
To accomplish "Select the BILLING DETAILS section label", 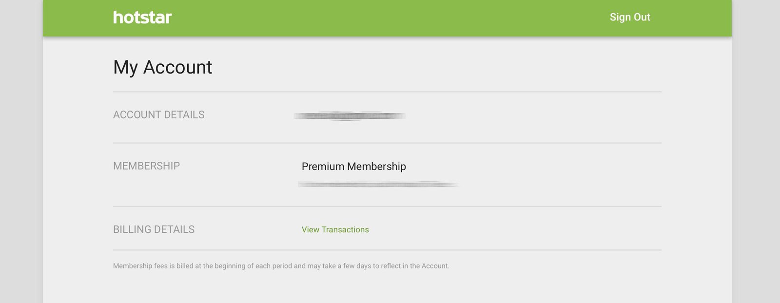I will click(x=154, y=229).
